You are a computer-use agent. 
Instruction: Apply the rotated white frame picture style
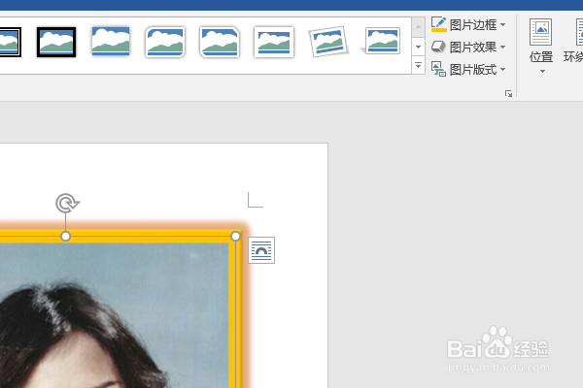pyautogui.click(x=328, y=42)
